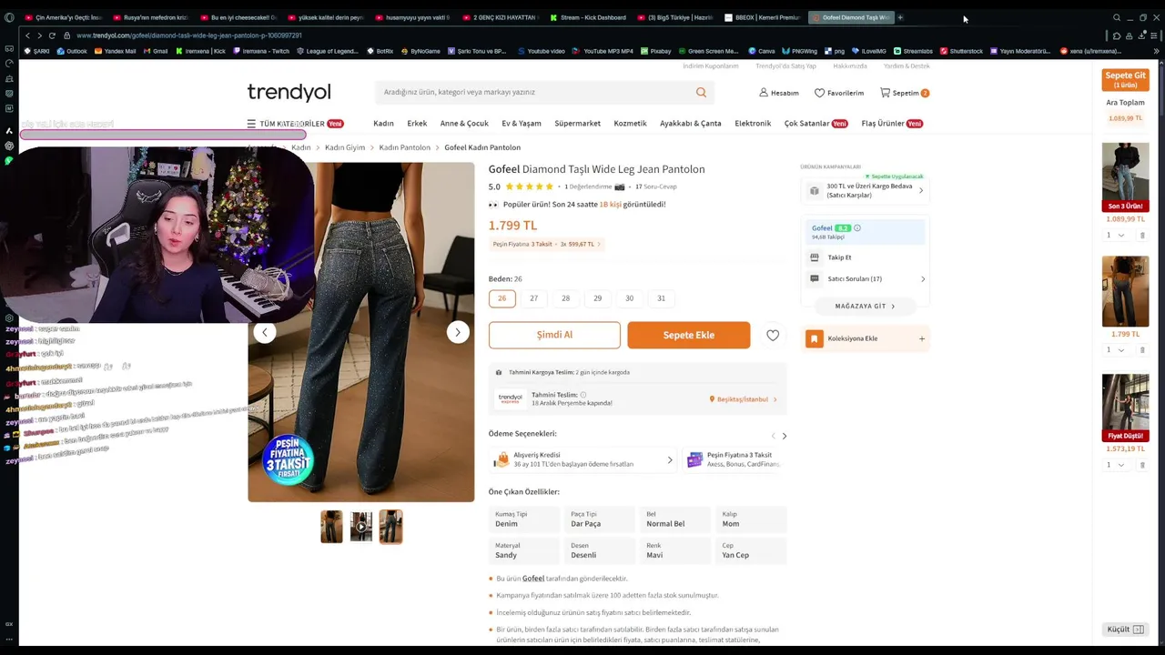This screenshot has width=1165, height=655.
Task: Add product to favorites with heart icon
Action: point(773,335)
